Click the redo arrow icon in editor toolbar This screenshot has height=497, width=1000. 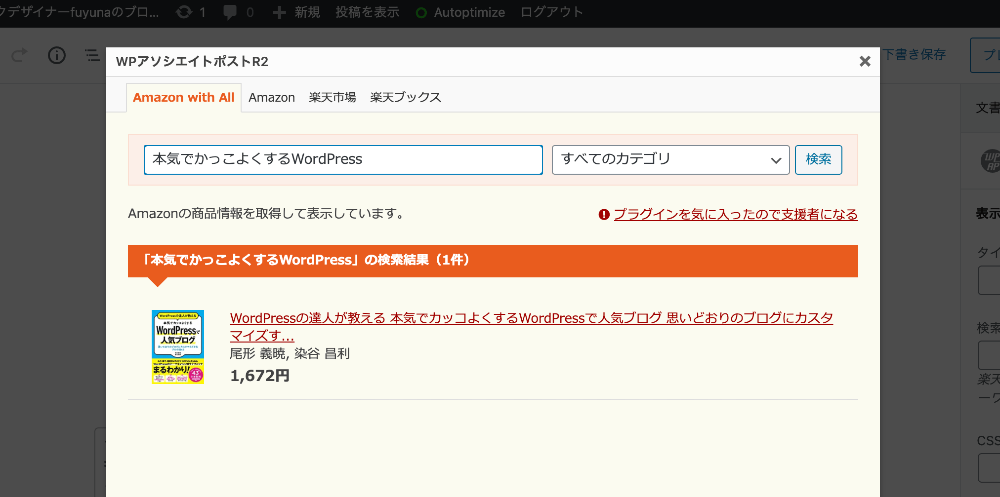tap(20, 55)
